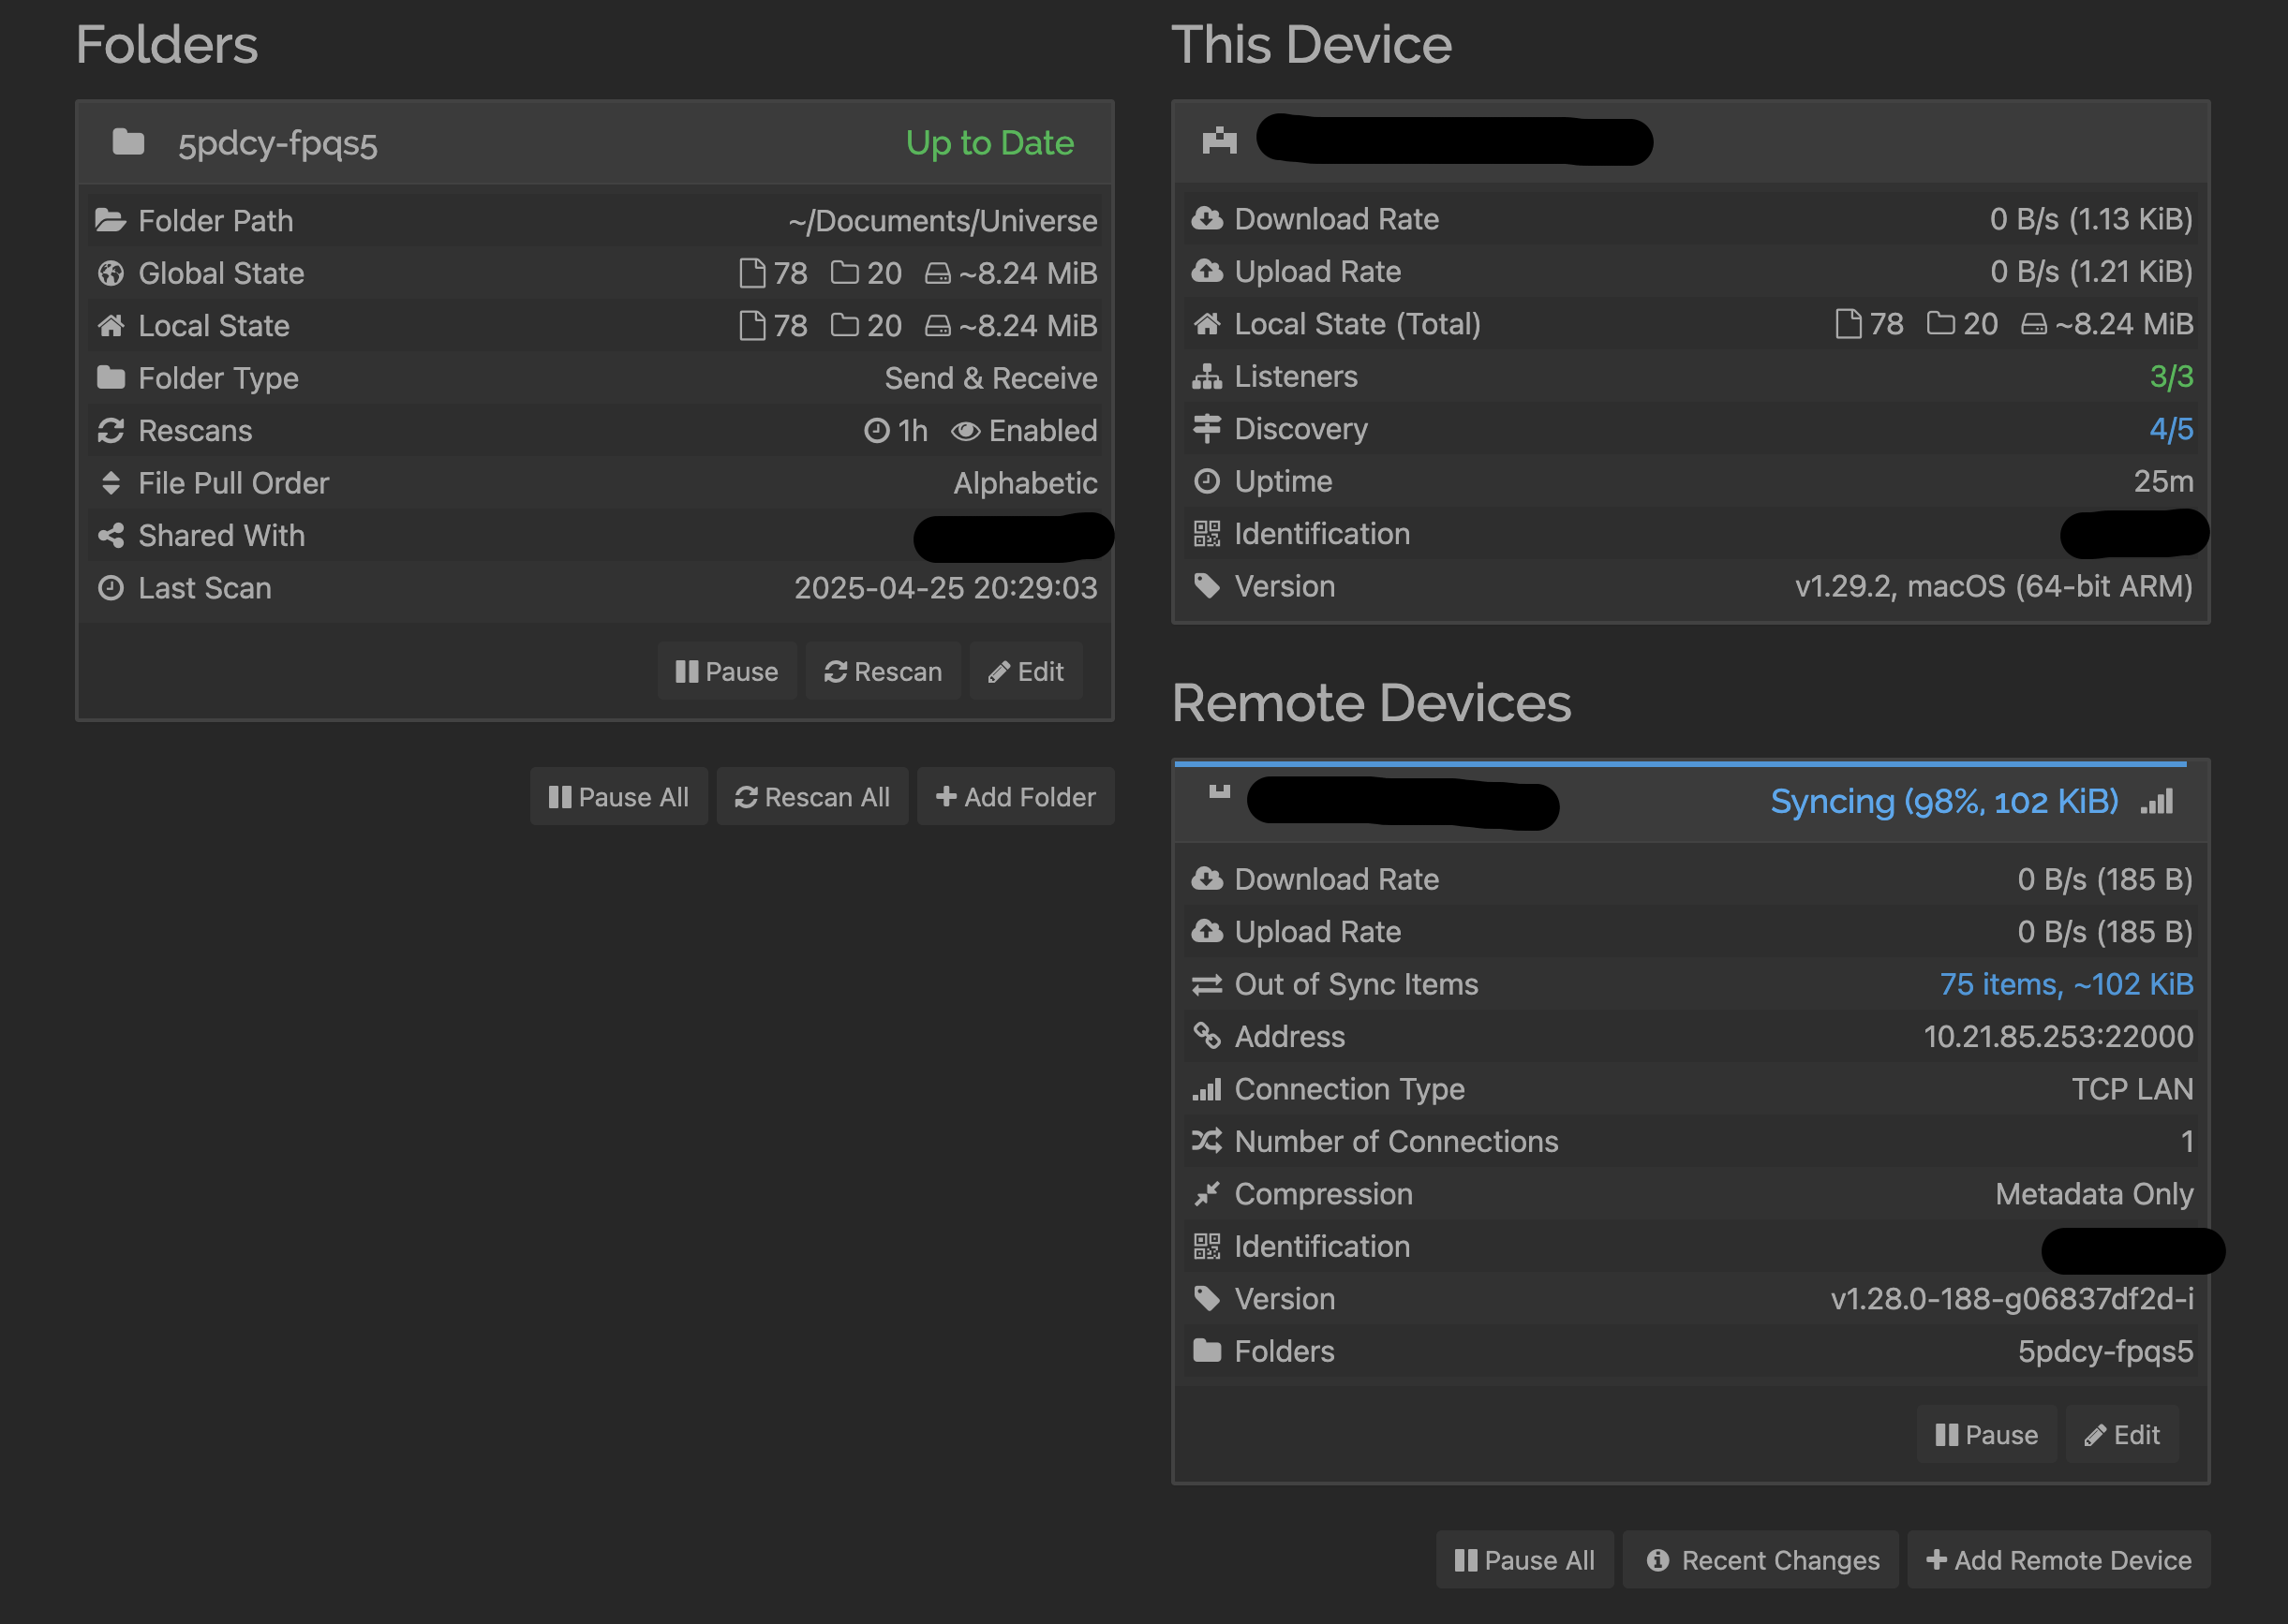Click remote device Identification QR icon
This screenshot has width=2288, height=1624.
pos(1207,1246)
